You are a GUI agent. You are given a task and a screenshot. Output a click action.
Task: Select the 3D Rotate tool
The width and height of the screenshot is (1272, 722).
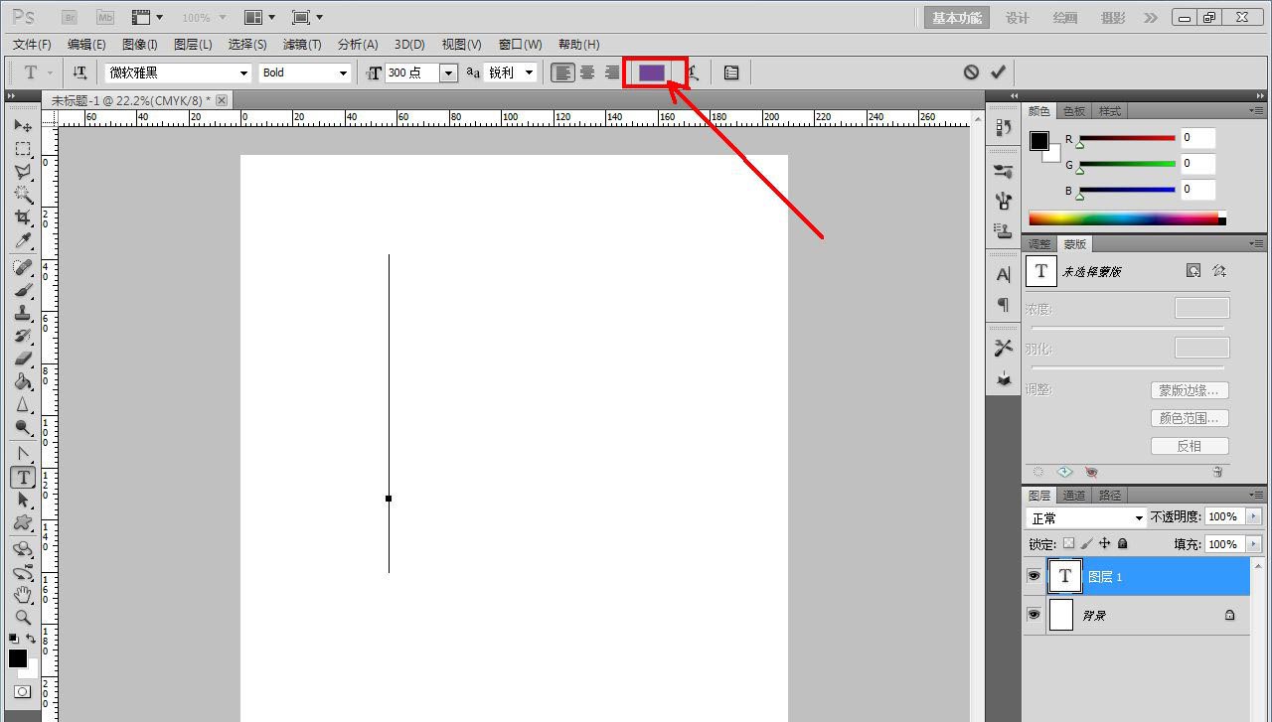coord(22,549)
